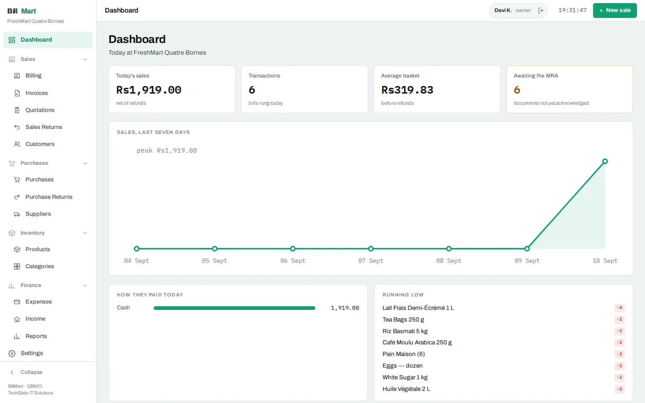The image size is (645, 403).
Task: Click the Collapse left-chevron icon
Action: [x=12, y=372]
